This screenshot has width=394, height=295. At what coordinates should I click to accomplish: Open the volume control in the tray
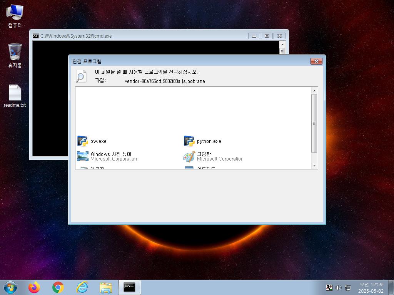coord(339,287)
